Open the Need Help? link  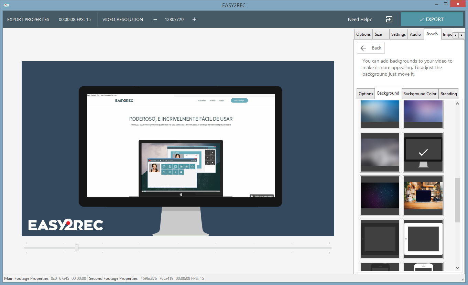point(360,19)
